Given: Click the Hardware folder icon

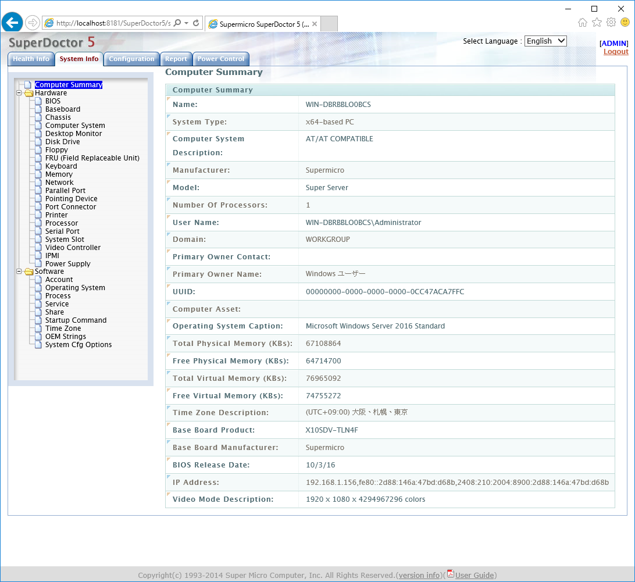Looking at the screenshot, I should tap(28, 93).
